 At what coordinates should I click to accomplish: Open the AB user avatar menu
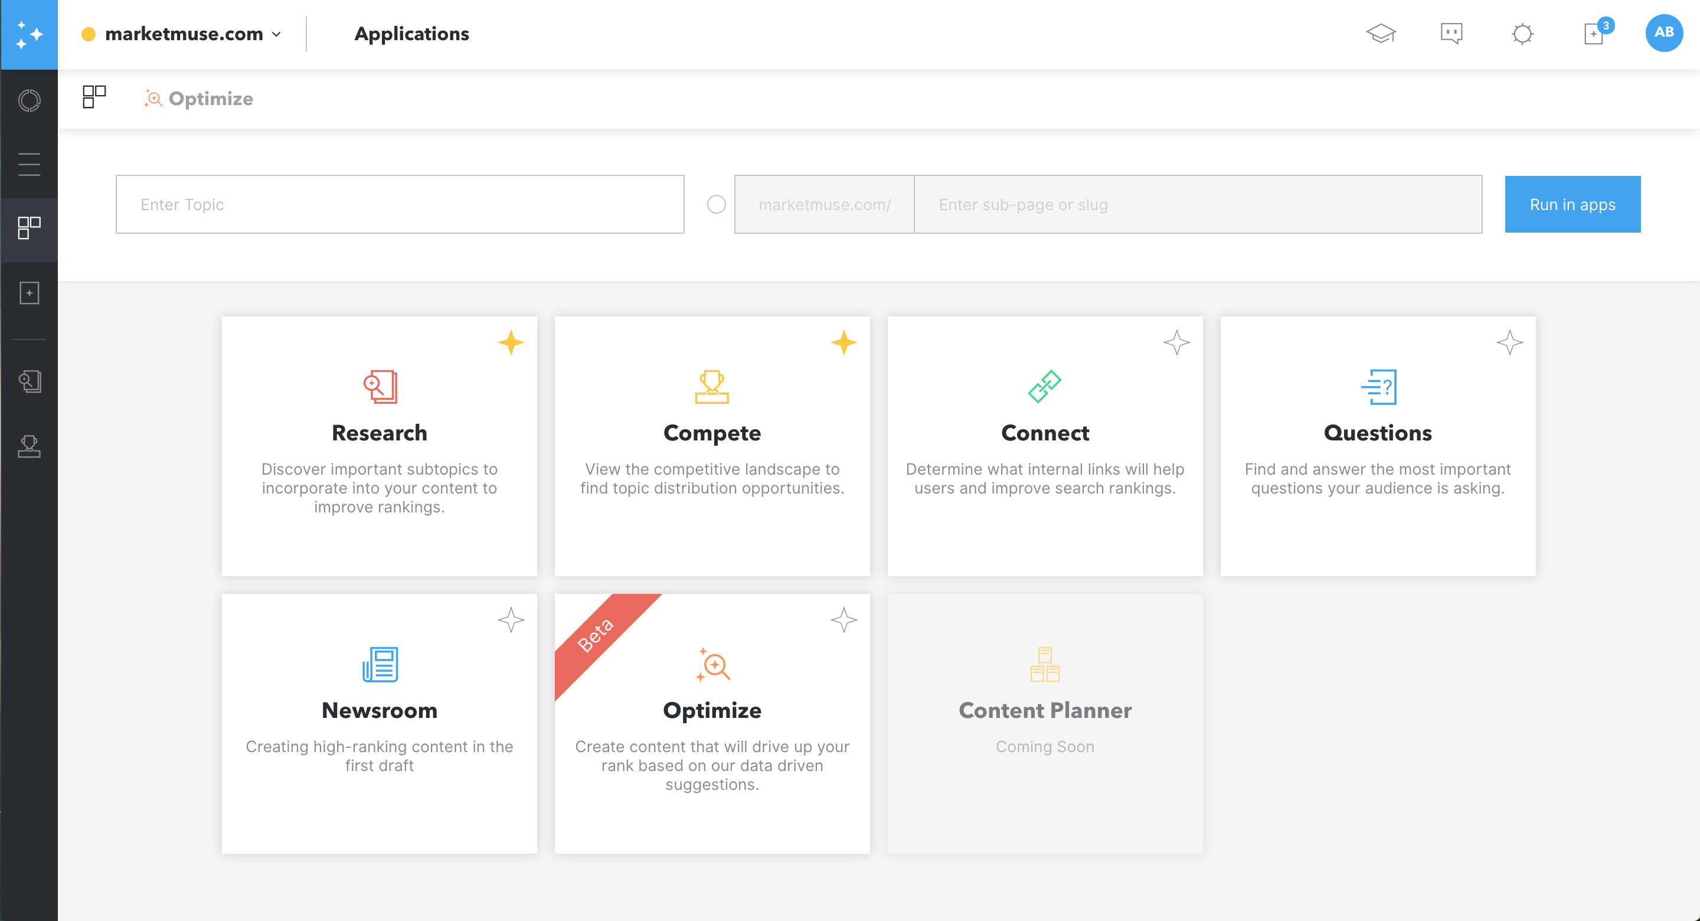pyautogui.click(x=1664, y=33)
